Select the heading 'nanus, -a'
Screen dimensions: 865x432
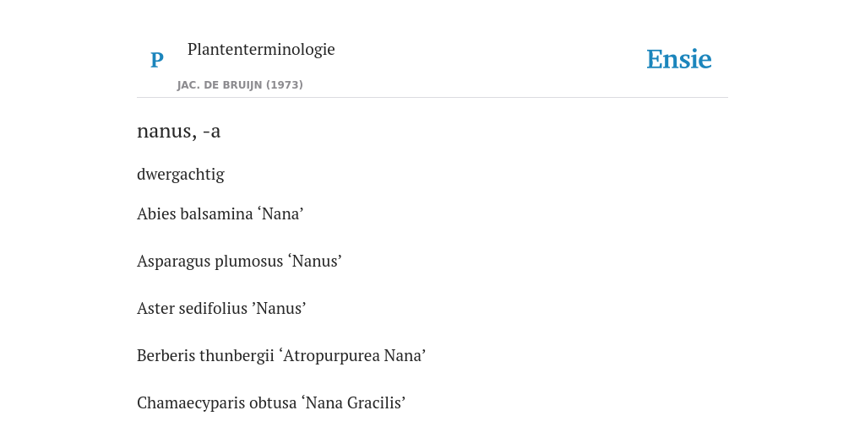(x=179, y=131)
